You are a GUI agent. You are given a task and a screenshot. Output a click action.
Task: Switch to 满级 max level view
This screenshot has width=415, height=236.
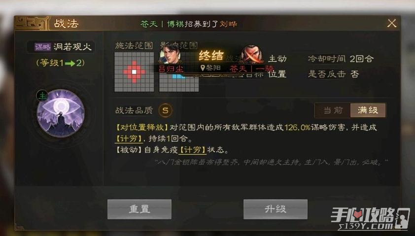368,110
